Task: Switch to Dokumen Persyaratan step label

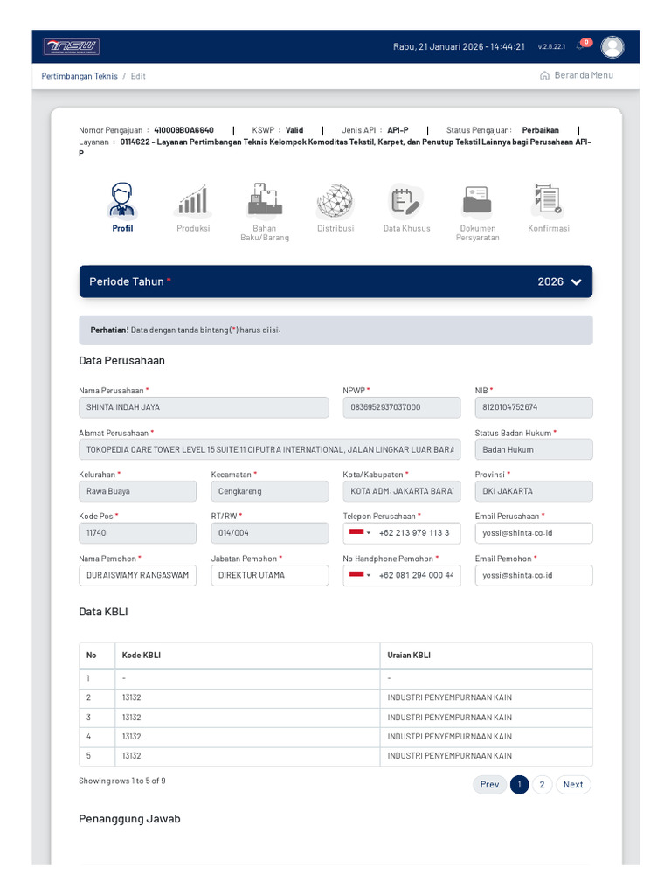Action: (478, 232)
